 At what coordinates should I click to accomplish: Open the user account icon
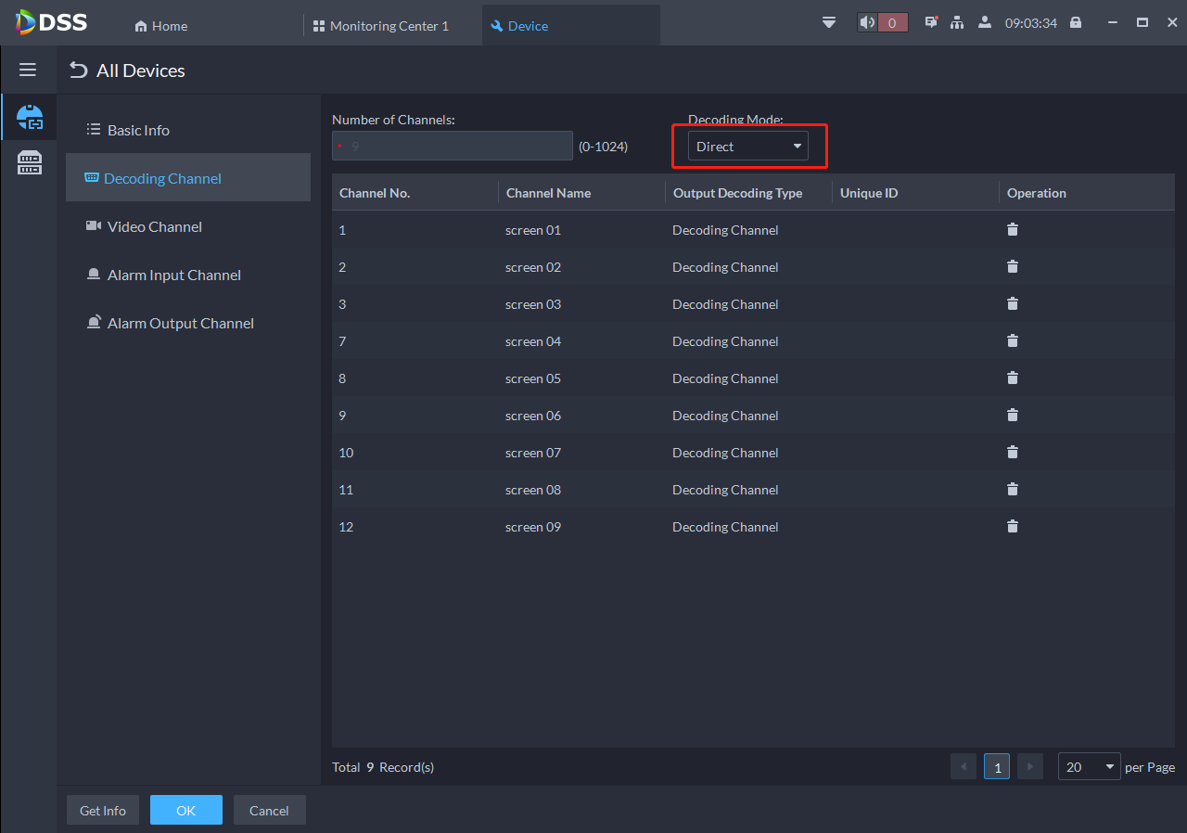pyautogui.click(x=985, y=22)
